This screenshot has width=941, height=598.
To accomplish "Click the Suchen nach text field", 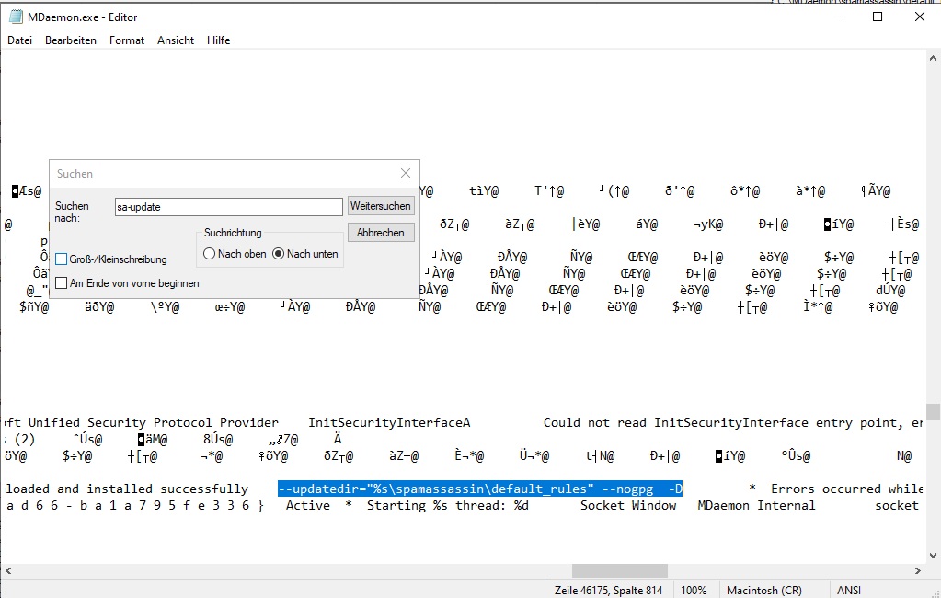I will pos(228,207).
